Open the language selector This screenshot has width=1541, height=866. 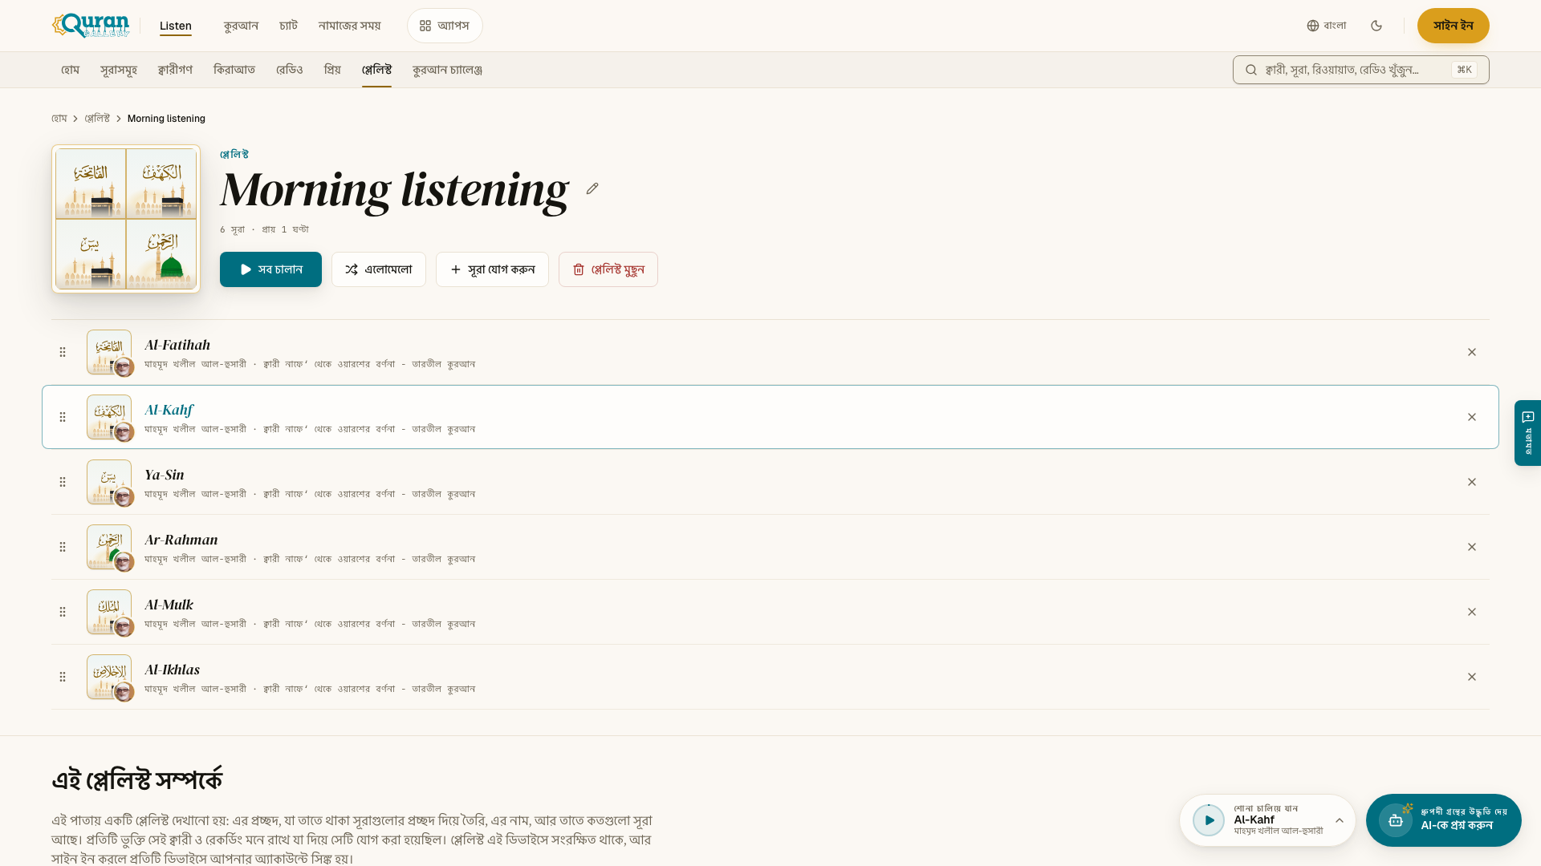coord(1327,26)
